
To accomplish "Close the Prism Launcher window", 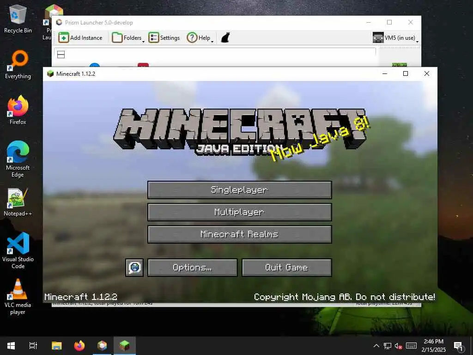I will tap(411, 22).
